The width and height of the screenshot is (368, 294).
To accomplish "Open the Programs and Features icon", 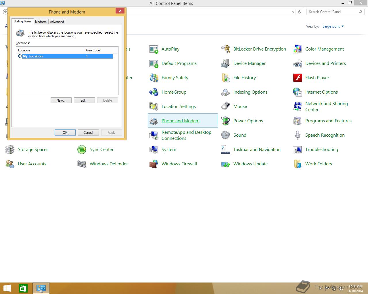I will tap(298, 121).
